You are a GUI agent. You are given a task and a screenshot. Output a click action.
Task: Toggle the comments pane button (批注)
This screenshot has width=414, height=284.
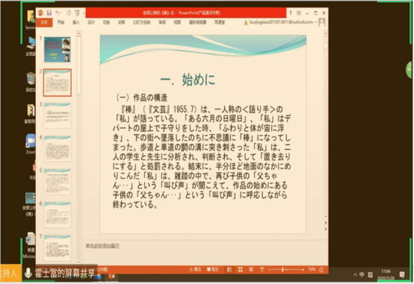coord(213,269)
